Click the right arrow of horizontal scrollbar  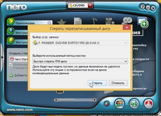[94, 100]
